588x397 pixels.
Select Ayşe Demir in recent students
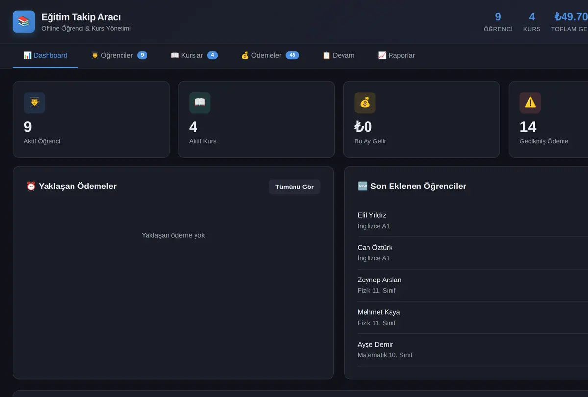(375, 345)
